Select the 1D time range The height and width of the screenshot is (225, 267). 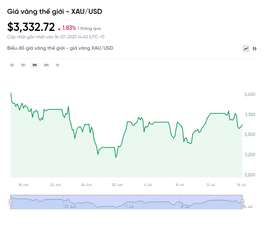pyautogui.click(x=12, y=65)
